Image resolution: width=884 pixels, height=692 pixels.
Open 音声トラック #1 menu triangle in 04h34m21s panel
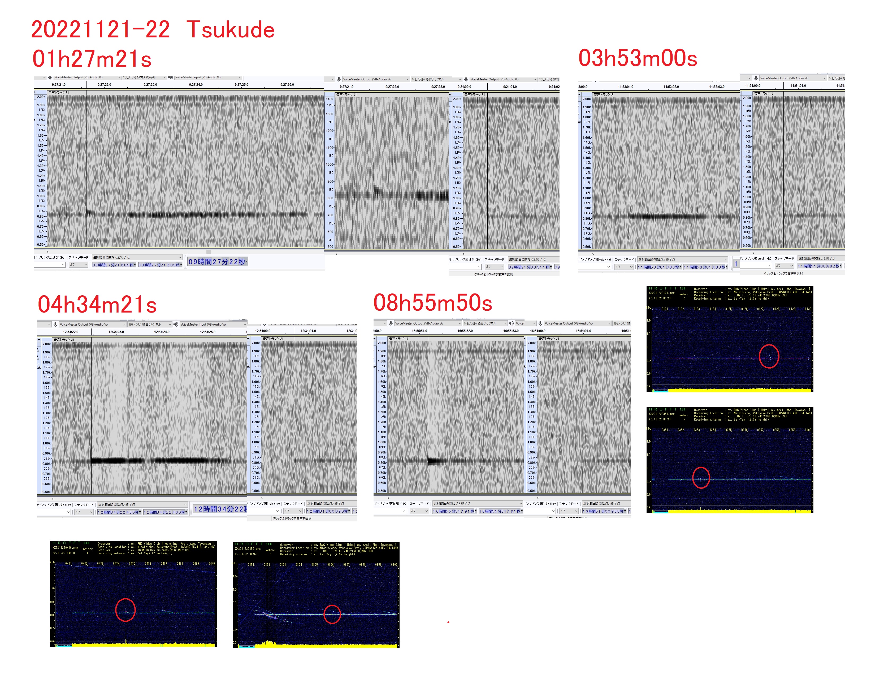pos(39,340)
